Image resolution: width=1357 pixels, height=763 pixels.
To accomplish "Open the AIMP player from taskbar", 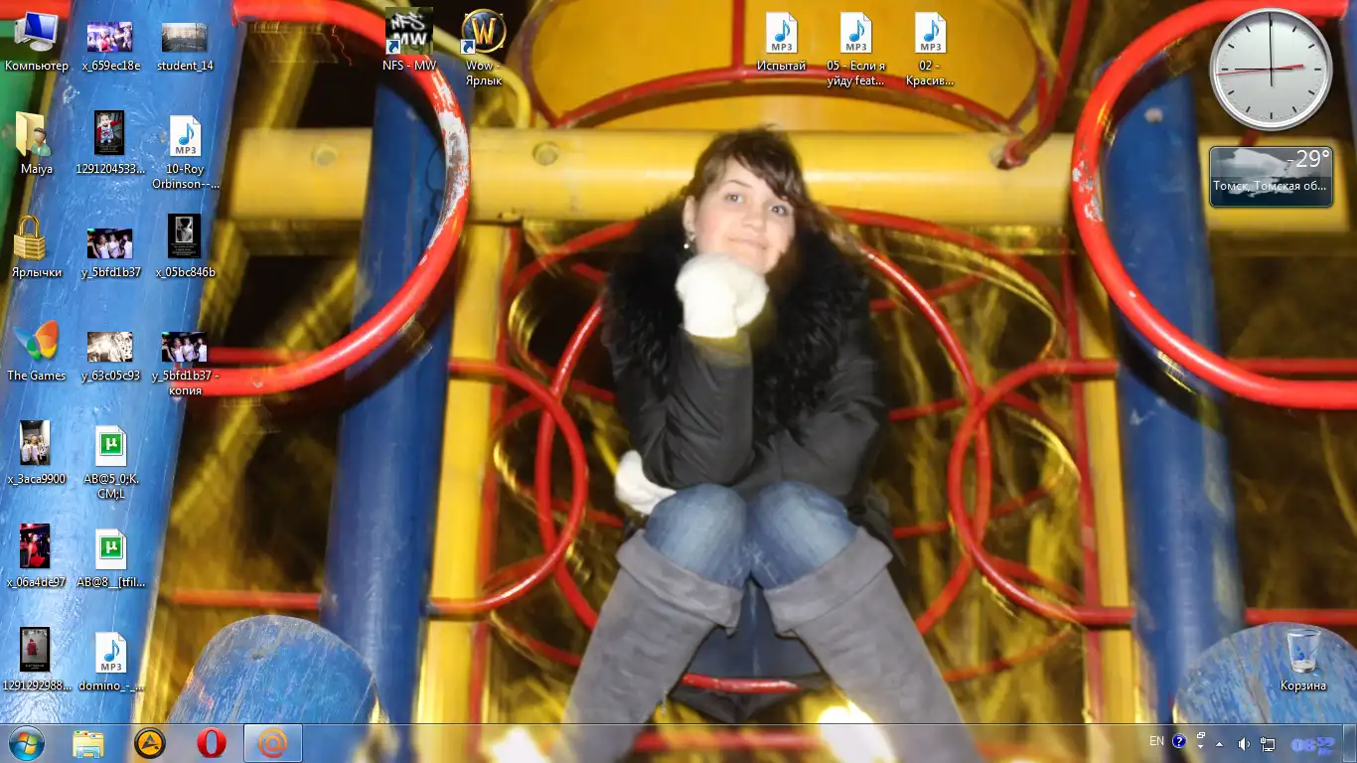I will pyautogui.click(x=150, y=743).
